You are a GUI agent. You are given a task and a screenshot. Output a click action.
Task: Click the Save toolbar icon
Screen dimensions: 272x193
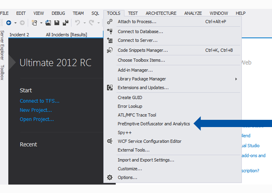point(57,23)
